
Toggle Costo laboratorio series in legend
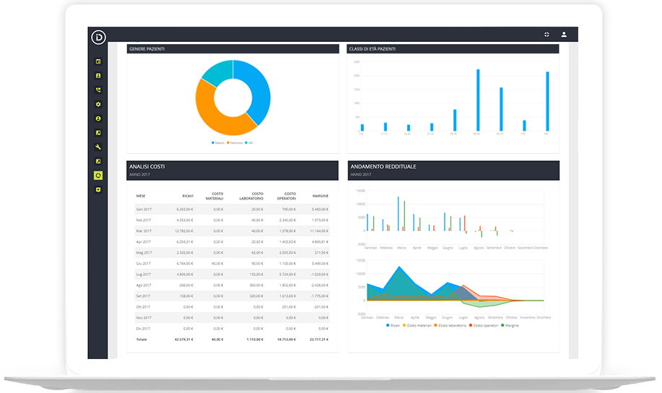[451, 325]
